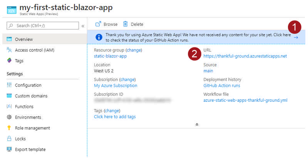This screenshot has height=160, width=308.
Task: Click here to add tags link
Action: (x=115, y=116)
